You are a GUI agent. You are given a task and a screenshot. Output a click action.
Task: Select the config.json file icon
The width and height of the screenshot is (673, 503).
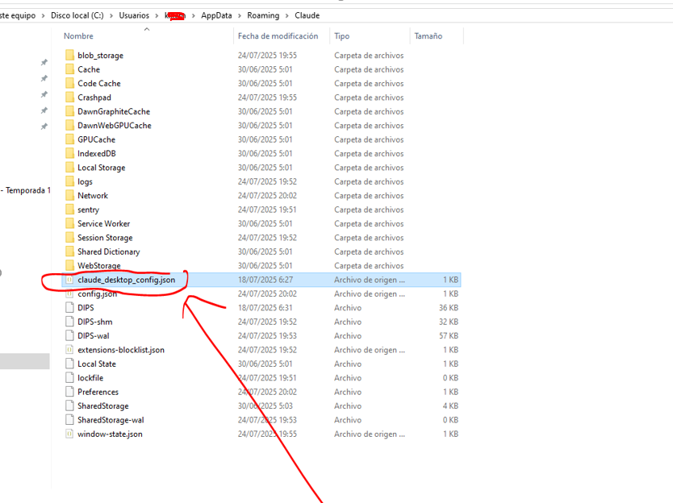click(x=69, y=294)
